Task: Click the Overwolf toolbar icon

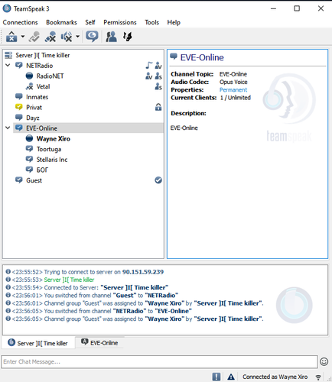Action: click(x=128, y=37)
